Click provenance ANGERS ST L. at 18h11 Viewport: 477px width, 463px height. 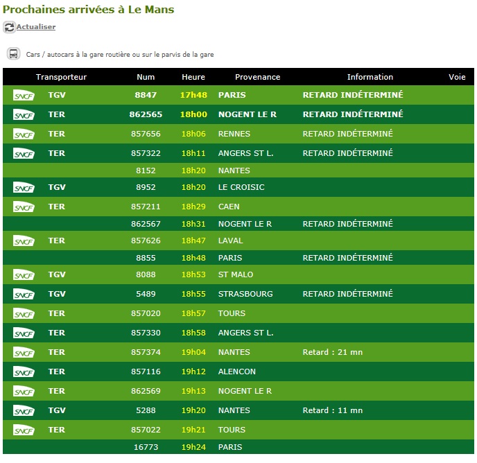pos(246,153)
